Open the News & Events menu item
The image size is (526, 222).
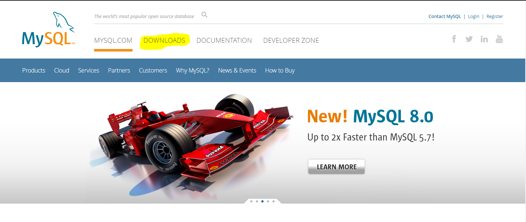click(x=237, y=70)
